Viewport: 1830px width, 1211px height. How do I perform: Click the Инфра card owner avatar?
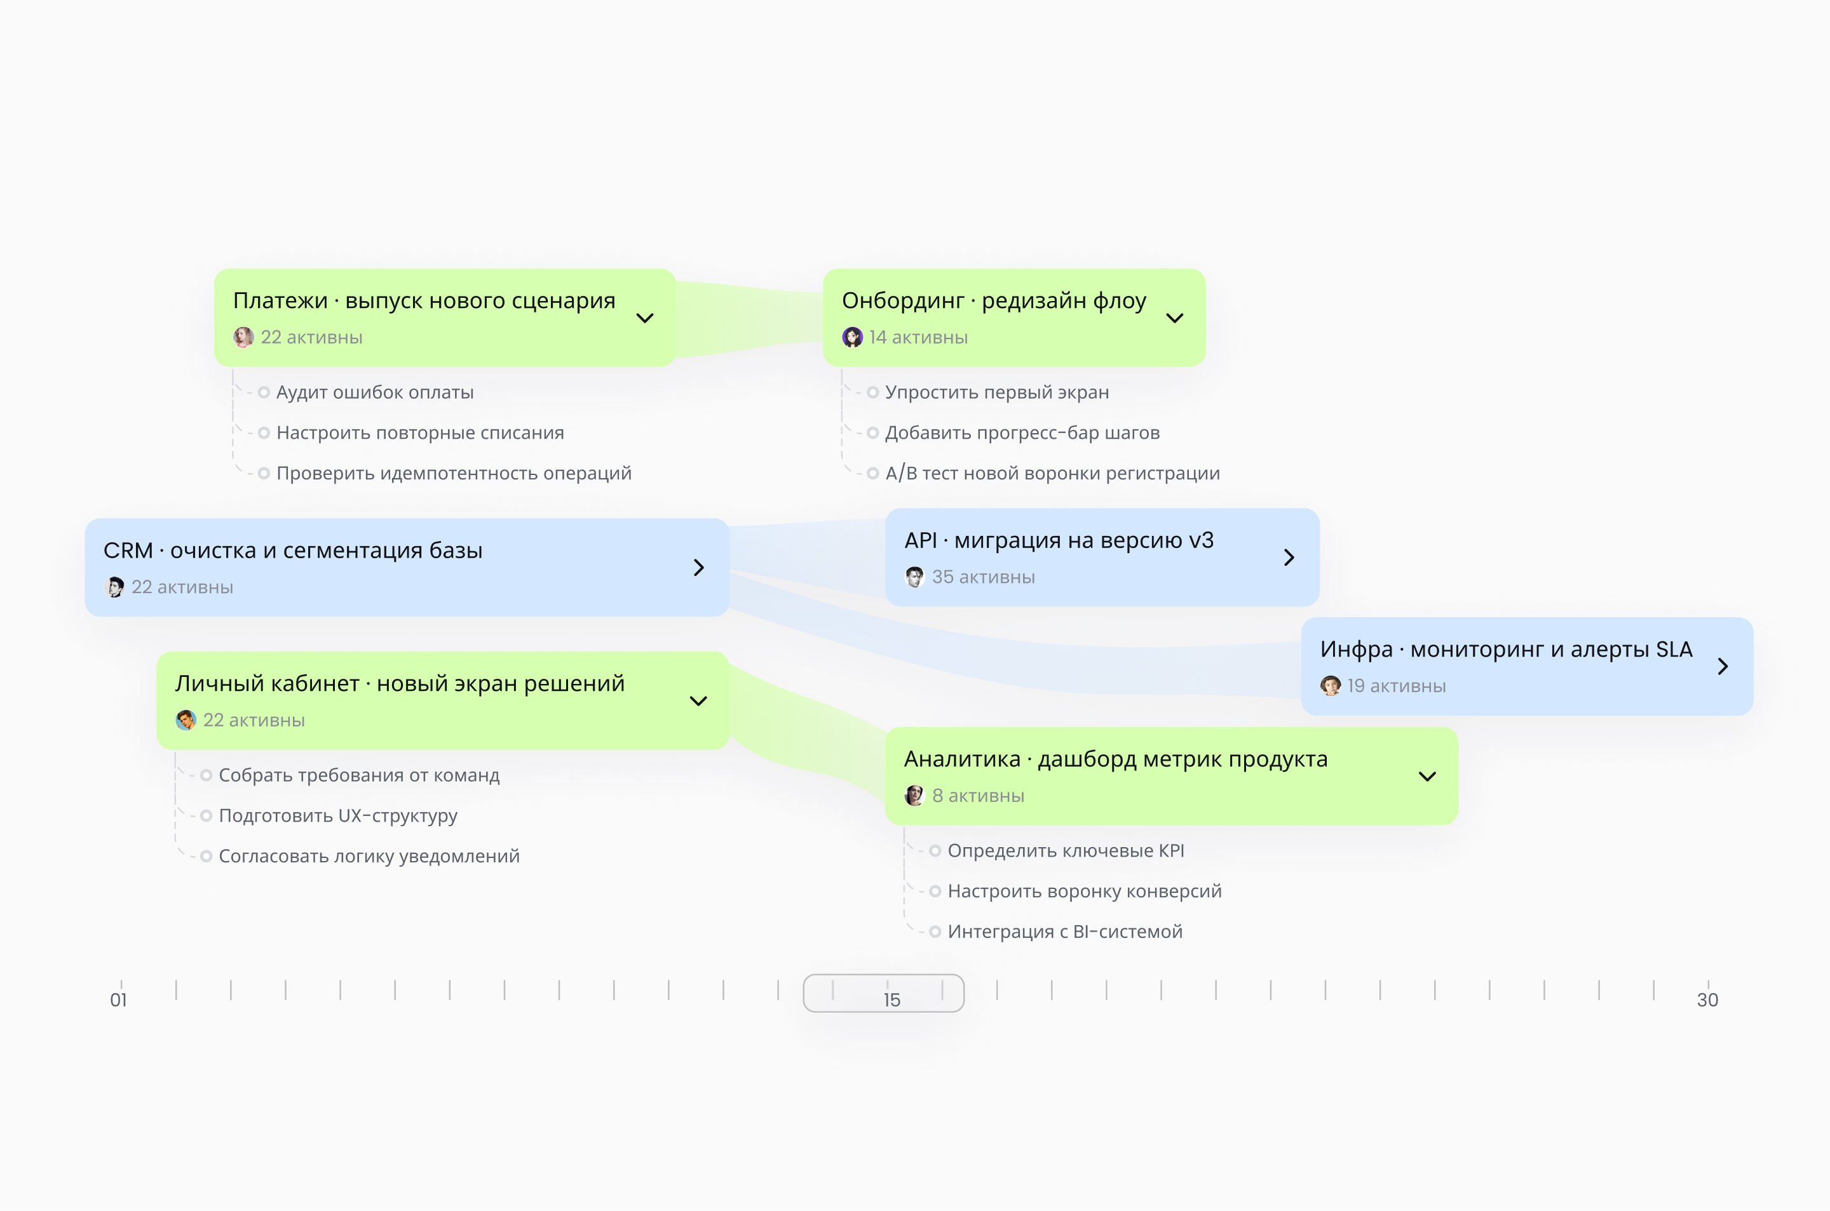coord(1331,686)
